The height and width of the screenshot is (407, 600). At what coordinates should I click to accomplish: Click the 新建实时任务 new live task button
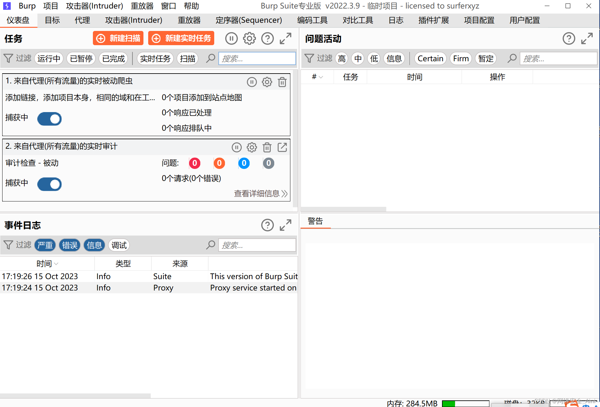tap(181, 38)
